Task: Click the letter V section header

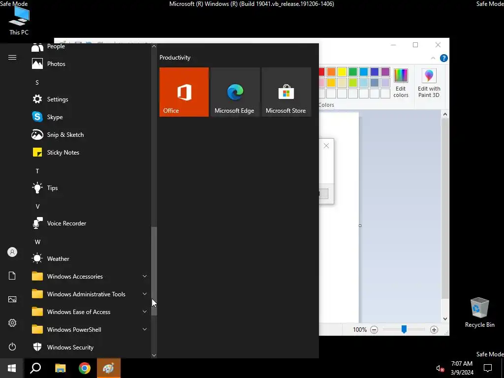Action: (37, 206)
